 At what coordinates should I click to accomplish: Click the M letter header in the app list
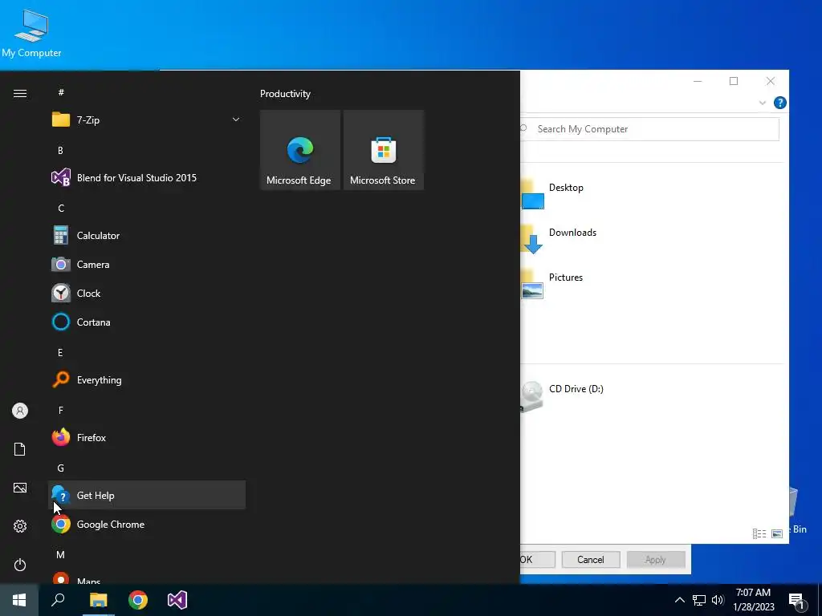click(x=61, y=554)
